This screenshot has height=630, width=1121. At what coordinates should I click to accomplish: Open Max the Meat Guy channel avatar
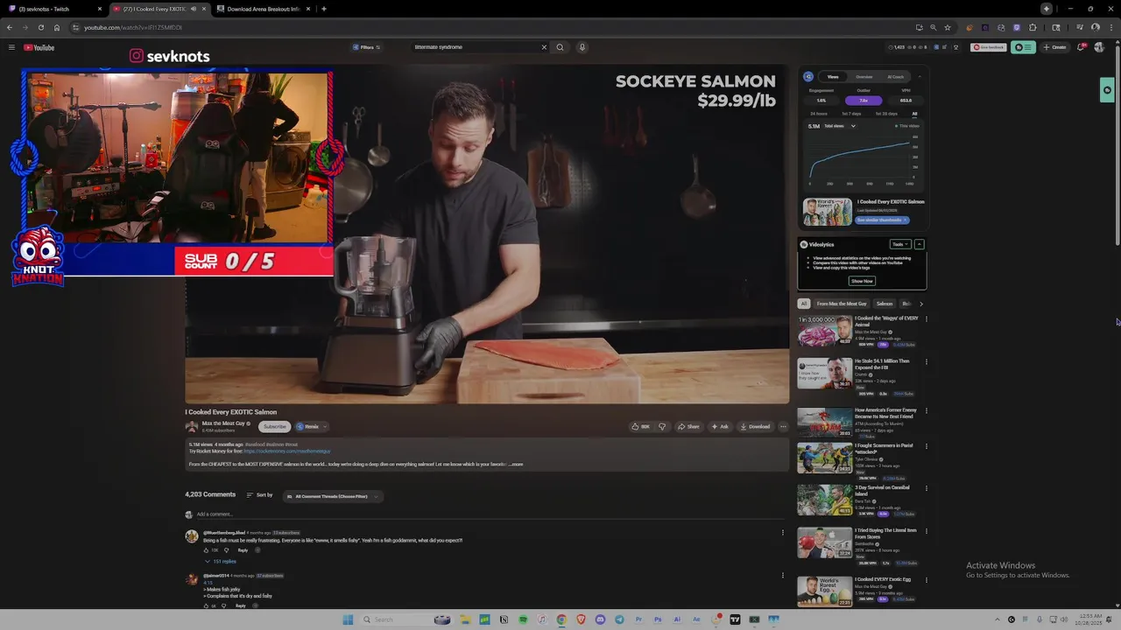point(192,427)
